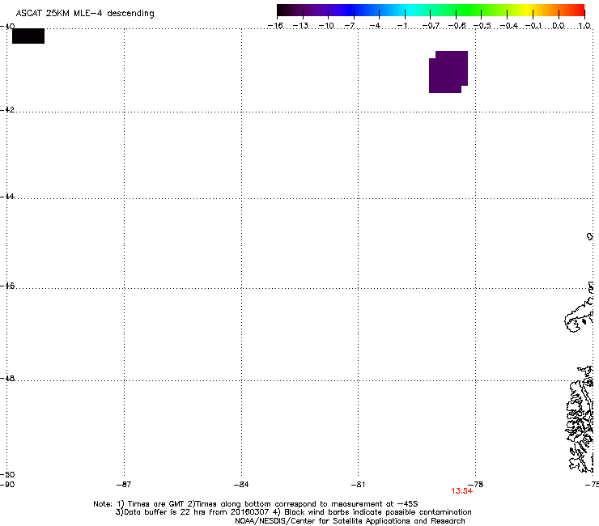
Task: Click the -7 color bar label
Action: [350, 26]
